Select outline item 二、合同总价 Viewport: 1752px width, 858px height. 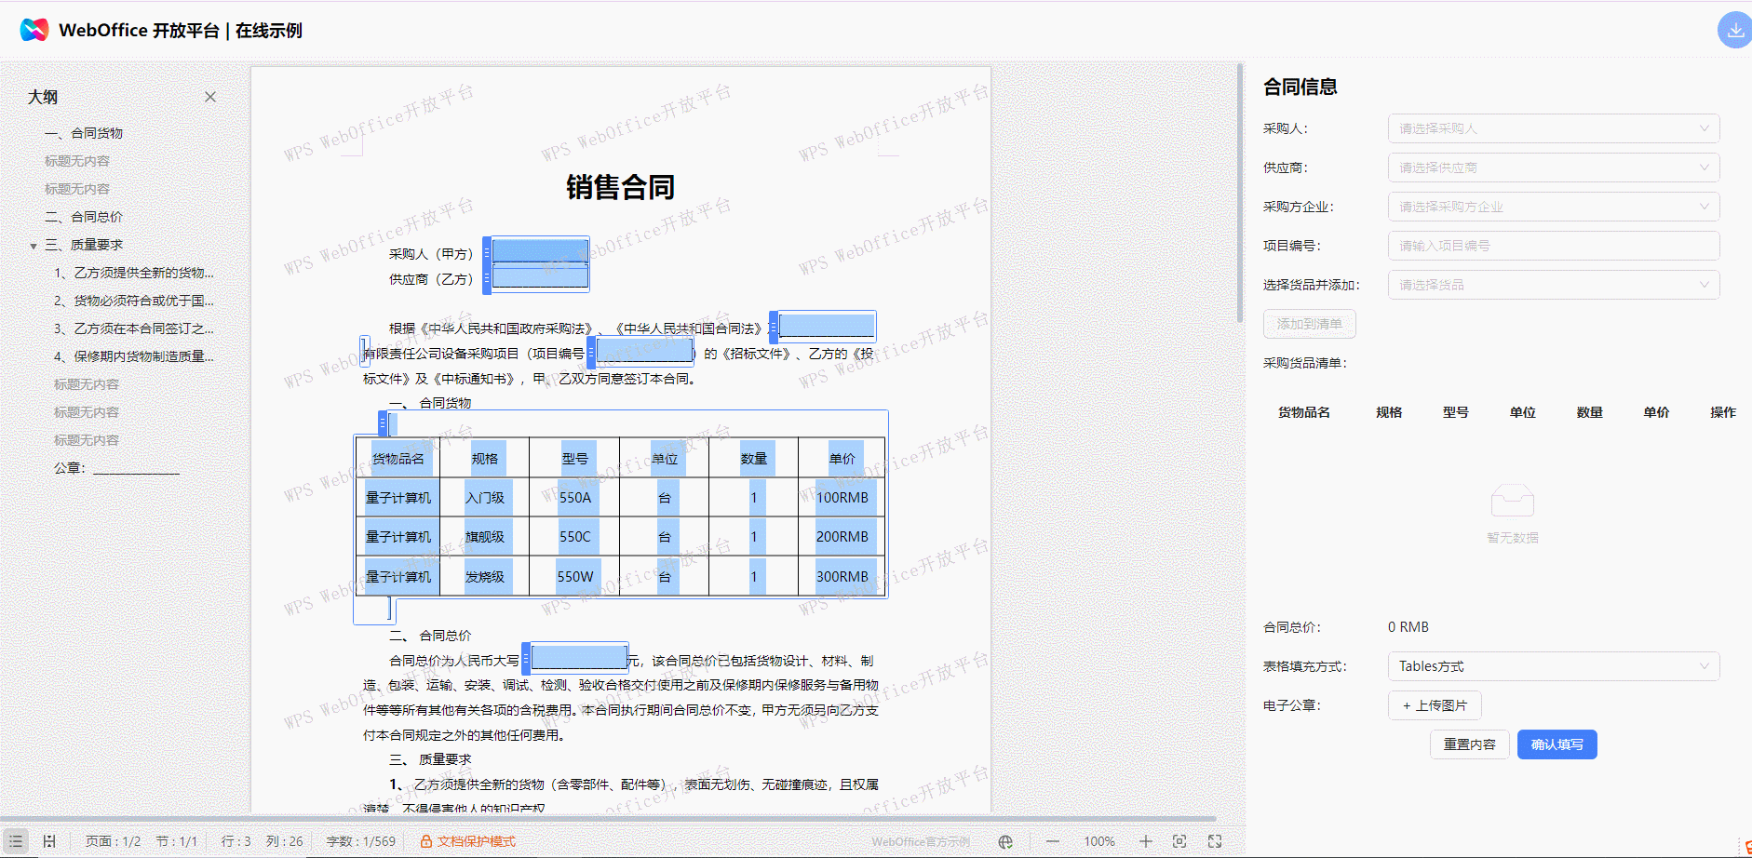point(84,217)
